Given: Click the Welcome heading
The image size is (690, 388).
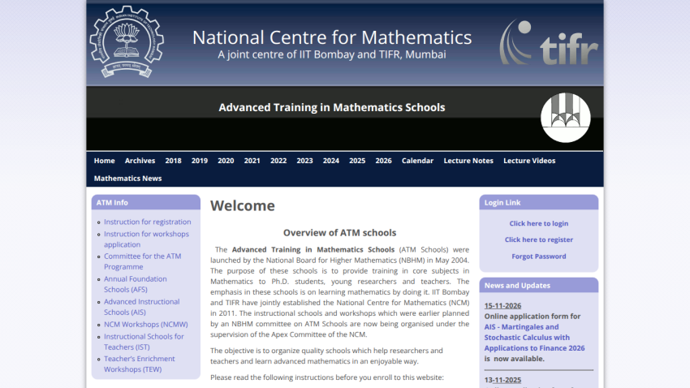Looking at the screenshot, I should tap(243, 205).
